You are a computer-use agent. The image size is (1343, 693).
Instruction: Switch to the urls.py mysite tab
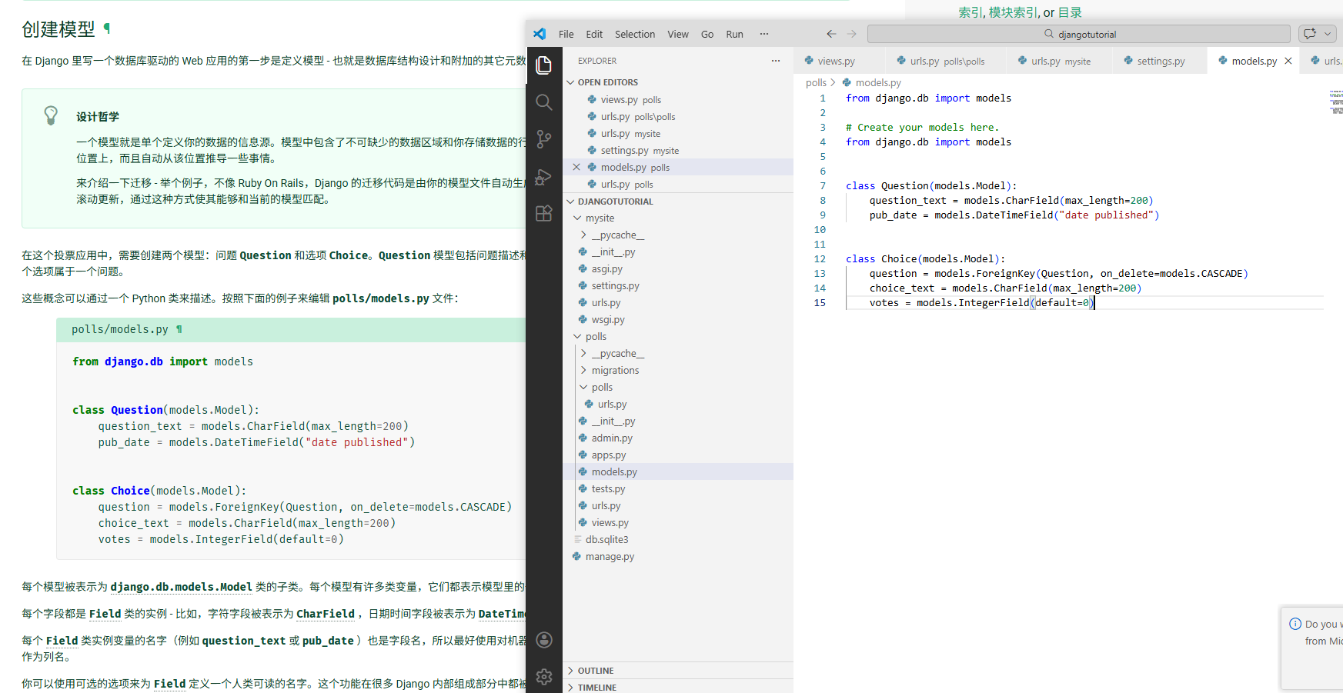coord(1060,61)
